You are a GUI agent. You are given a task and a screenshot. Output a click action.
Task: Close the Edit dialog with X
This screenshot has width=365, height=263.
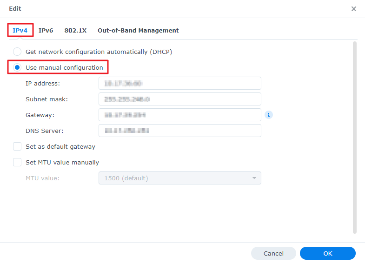click(x=353, y=9)
